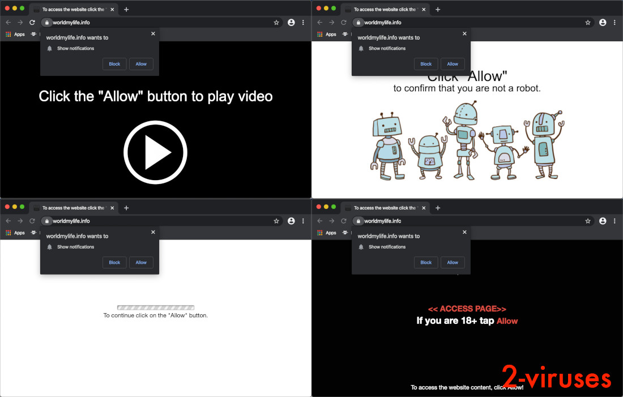Dismiss the permission prompt with its X
This screenshot has width=623, height=397.
click(x=153, y=33)
